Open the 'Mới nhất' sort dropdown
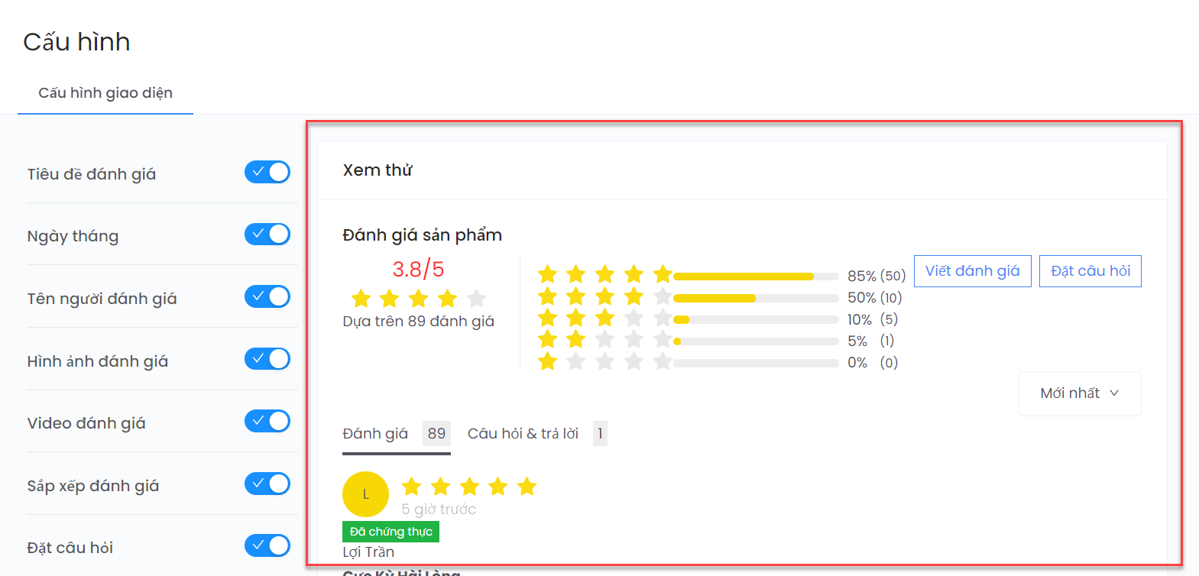 tap(1079, 393)
